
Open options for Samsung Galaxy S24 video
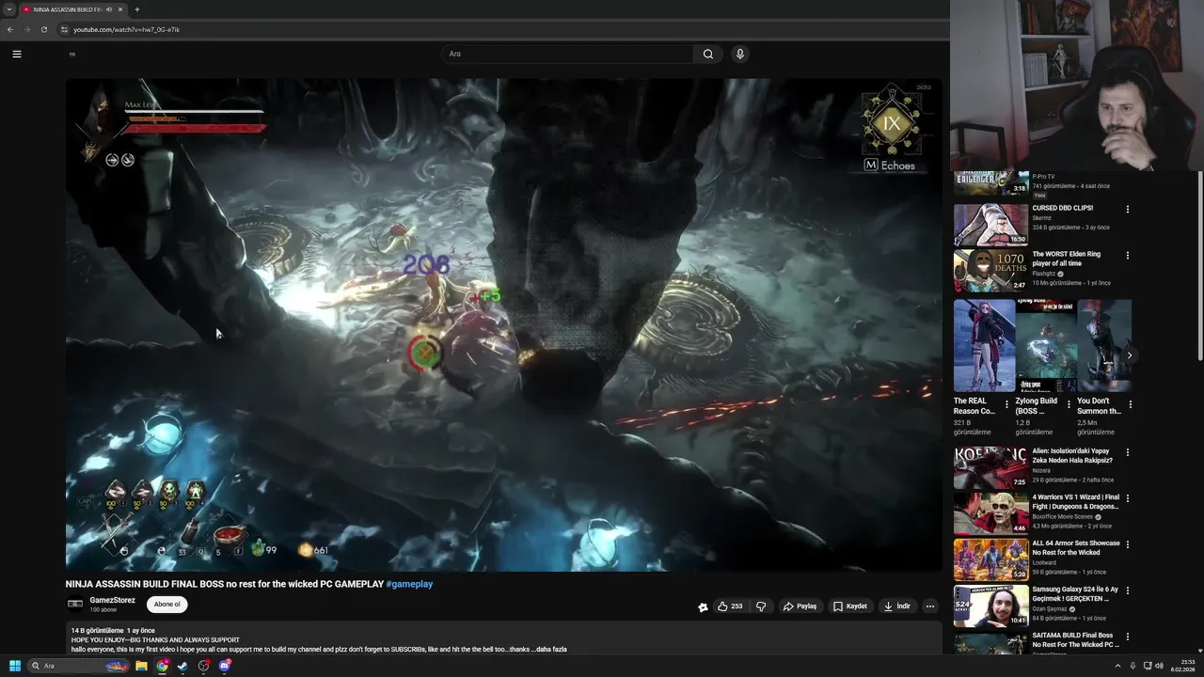click(x=1128, y=590)
